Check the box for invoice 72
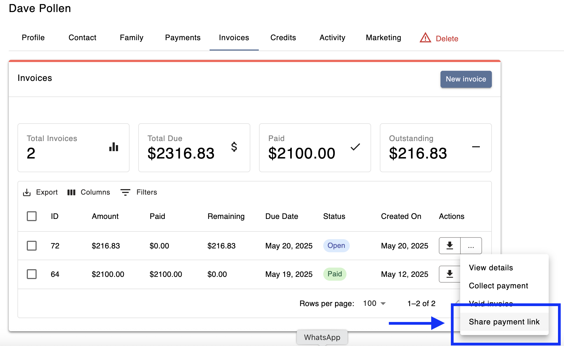Viewport: 564px width, 346px height. (32, 246)
